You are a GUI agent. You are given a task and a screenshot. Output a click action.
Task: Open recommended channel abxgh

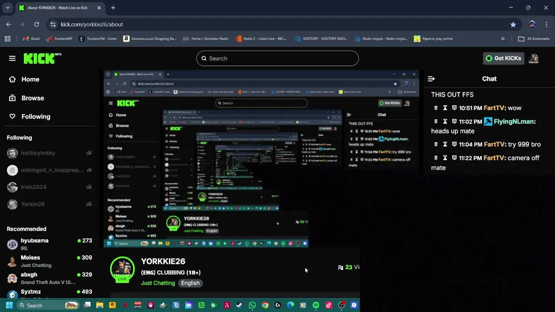click(x=49, y=278)
